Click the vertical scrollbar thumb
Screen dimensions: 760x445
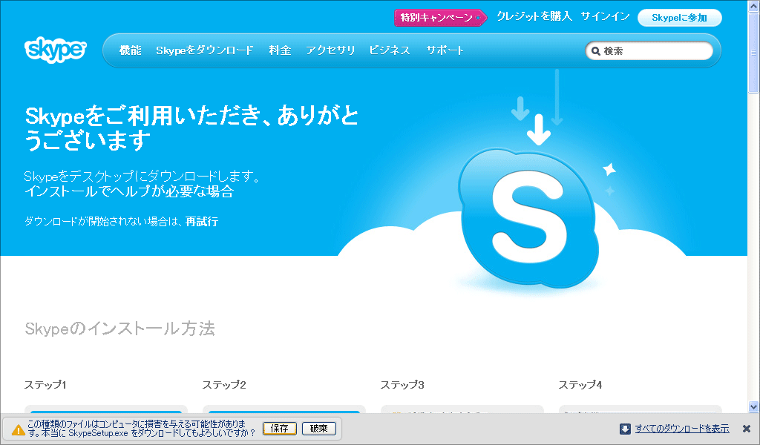[754, 53]
